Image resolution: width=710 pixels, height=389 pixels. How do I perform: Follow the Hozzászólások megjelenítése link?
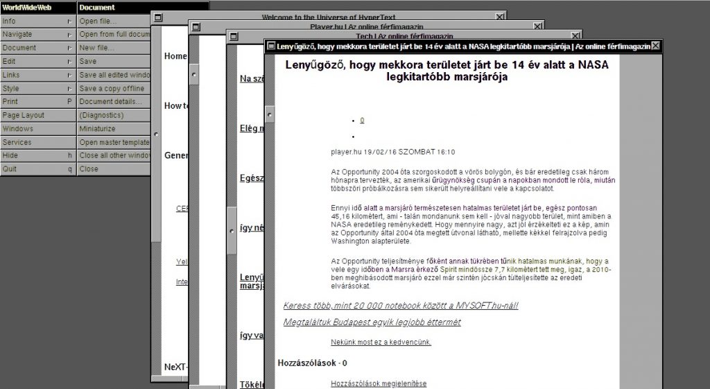tap(379, 383)
